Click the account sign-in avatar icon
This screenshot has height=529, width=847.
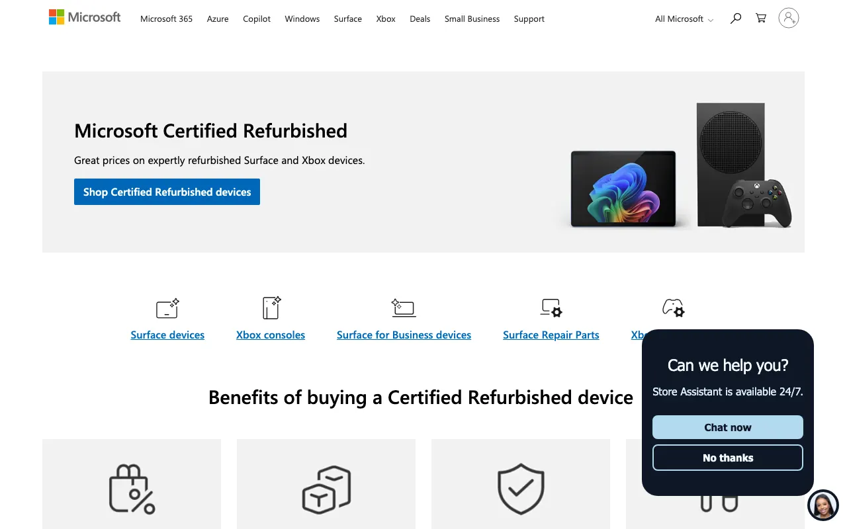789,19
